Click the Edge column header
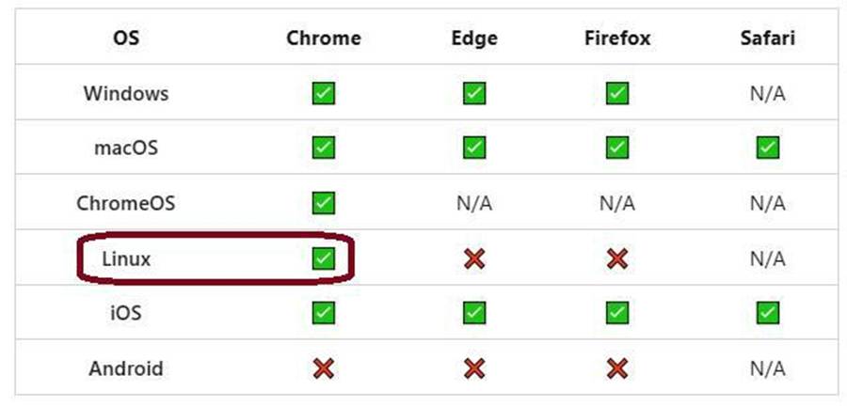This screenshot has width=847, height=406. (474, 39)
